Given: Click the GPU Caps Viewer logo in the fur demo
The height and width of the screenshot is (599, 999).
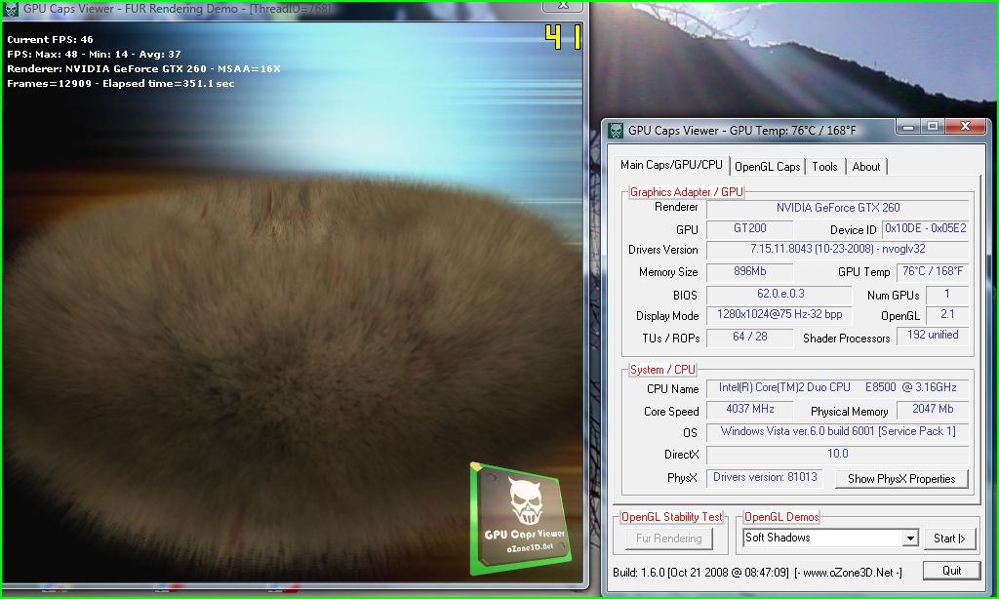Looking at the screenshot, I should tap(520, 519).
